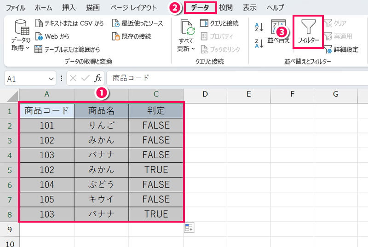Open the ファイル tab
This screenshot has height=247, width=368.
coord(16,8)
